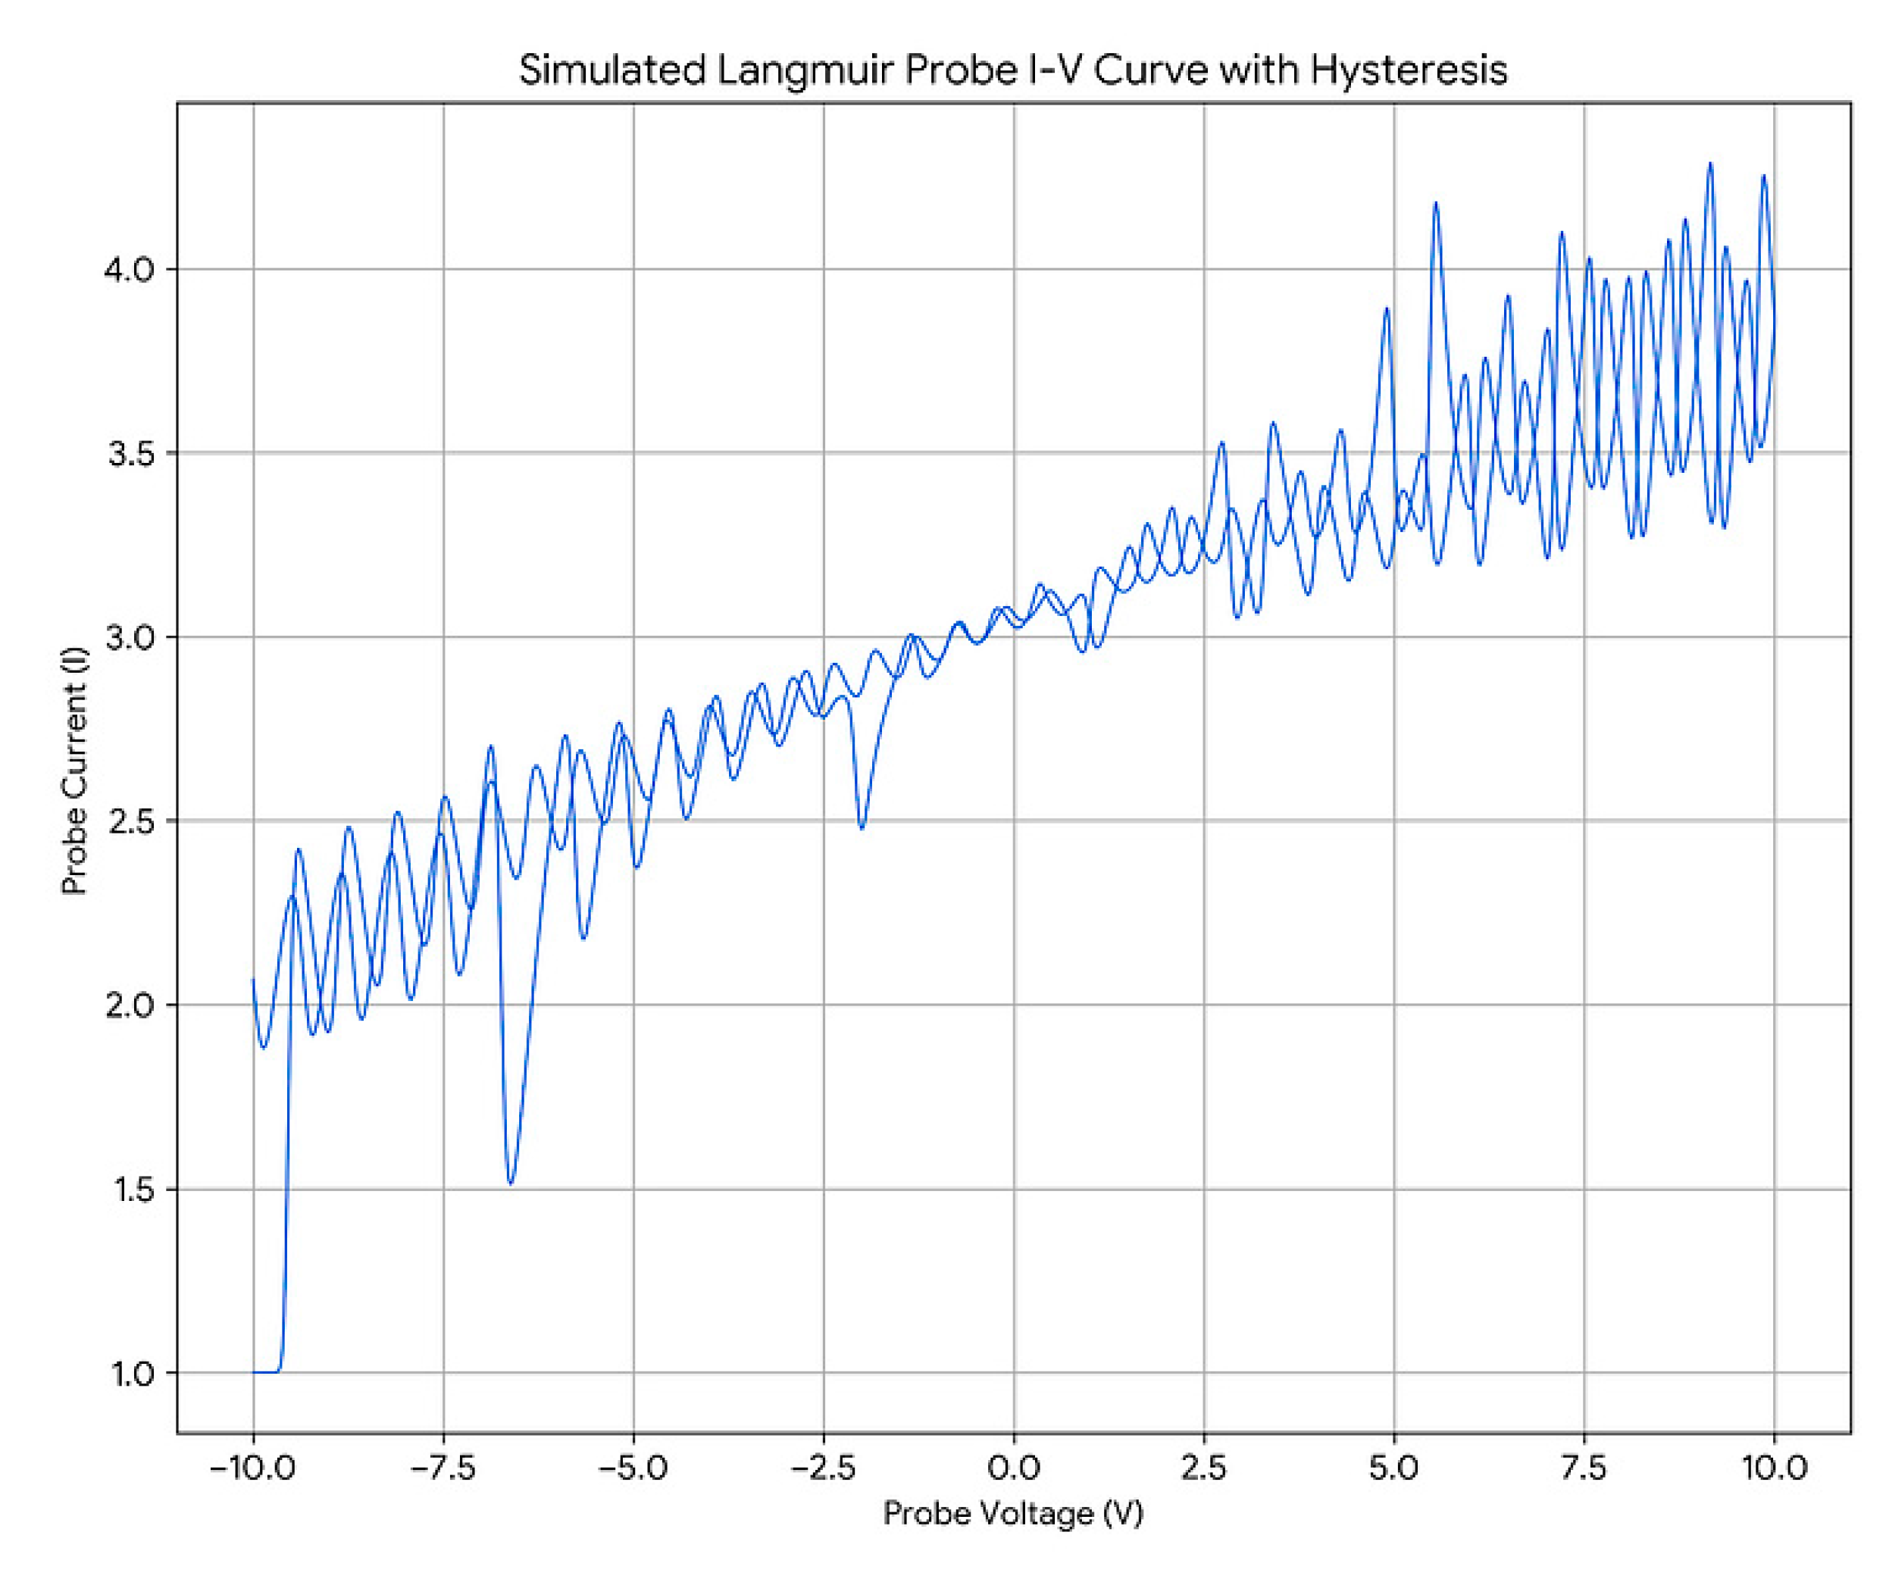Click the 3.0 y-axis tick label
The image size is (1889, 1579).
[x=130, y=638]
